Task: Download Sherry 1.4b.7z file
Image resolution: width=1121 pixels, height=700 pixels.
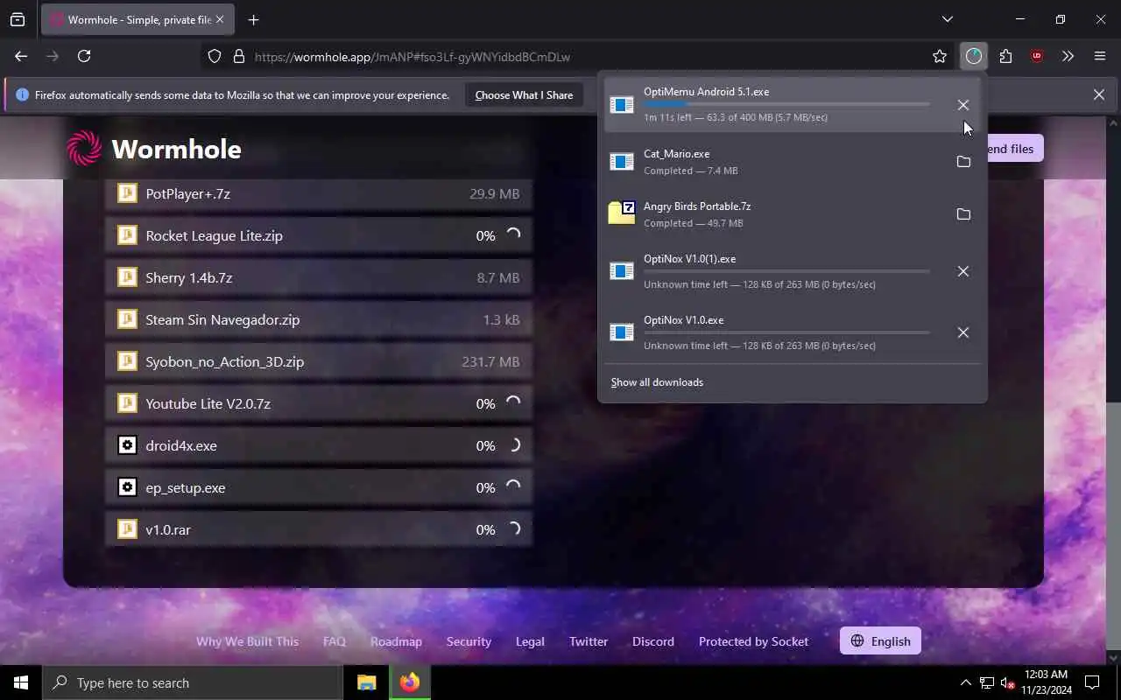Action: click(x=319, y=277)
